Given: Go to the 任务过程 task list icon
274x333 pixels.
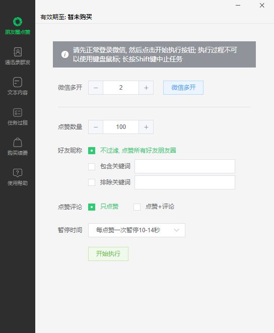Looking at the screenshot, I should point(18,112).
